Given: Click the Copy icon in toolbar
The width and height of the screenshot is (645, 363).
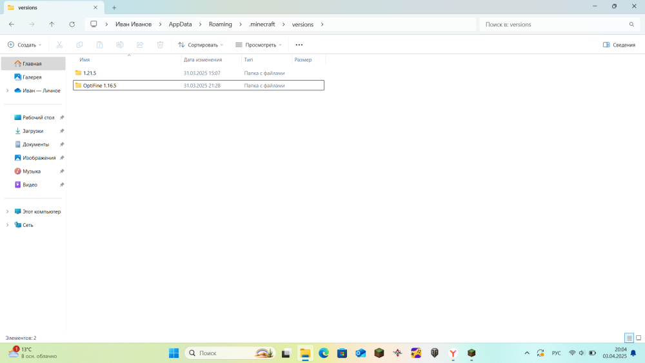Looking at the screenshot, I should point(79,44).
